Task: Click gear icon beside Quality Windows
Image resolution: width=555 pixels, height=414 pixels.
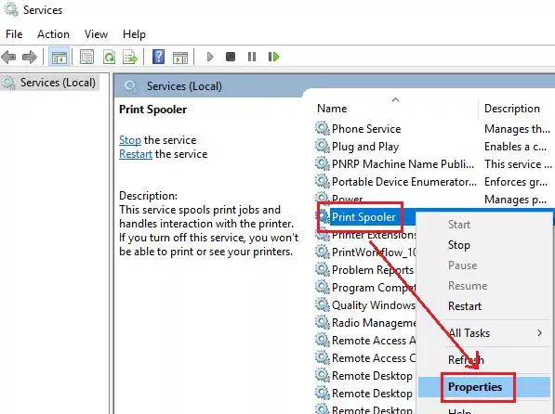Action: click(x=322, y=304)
